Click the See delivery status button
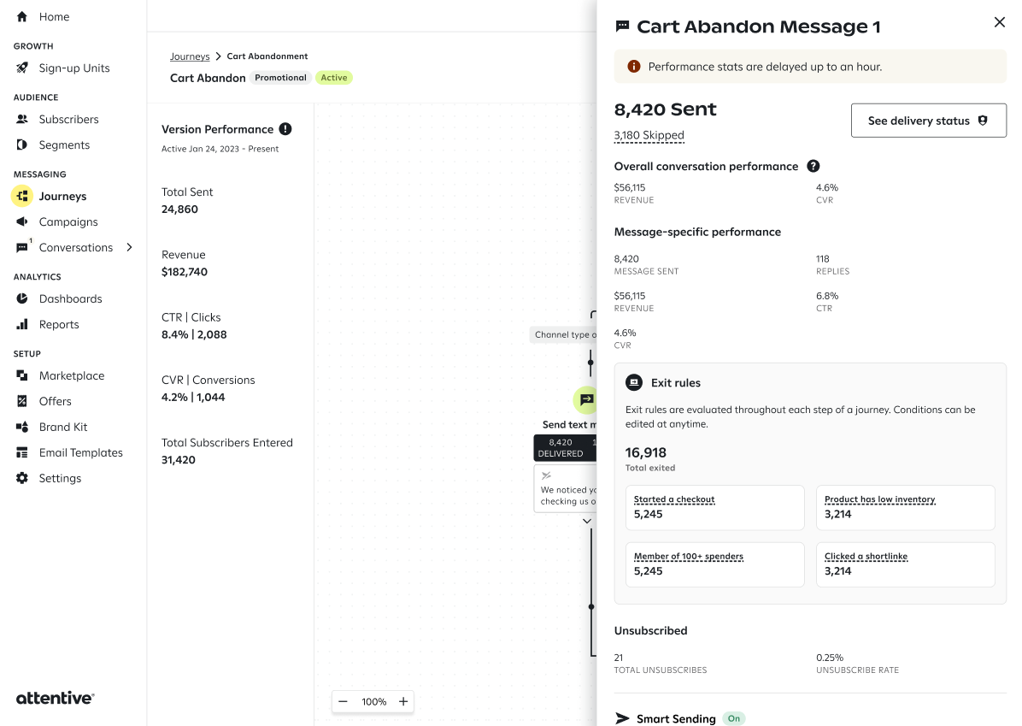The width and height of the screenshot is (1022, 726). click(x=929, y=121)
